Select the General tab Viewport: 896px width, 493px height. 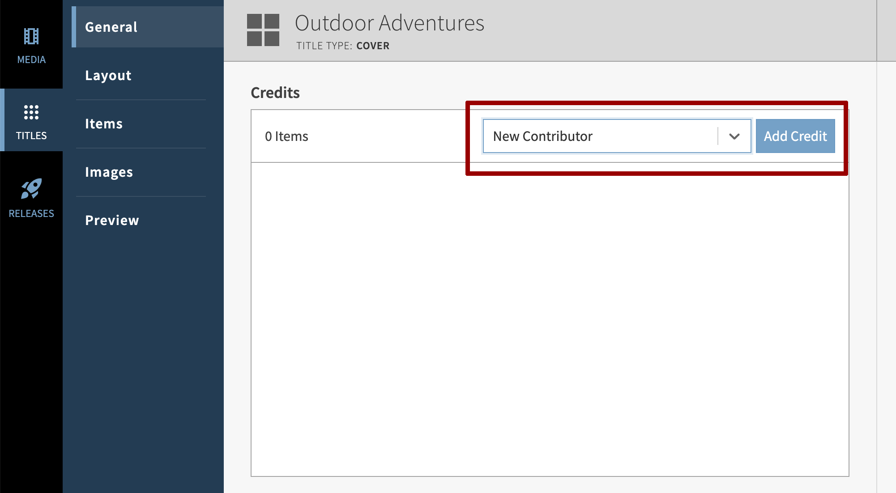(x=111, y=27)
